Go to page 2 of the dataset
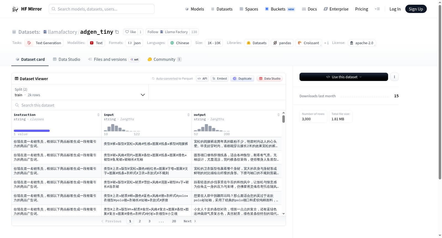Image resolution: width=442 pixels, height=238 pixels. coord(140,221)
